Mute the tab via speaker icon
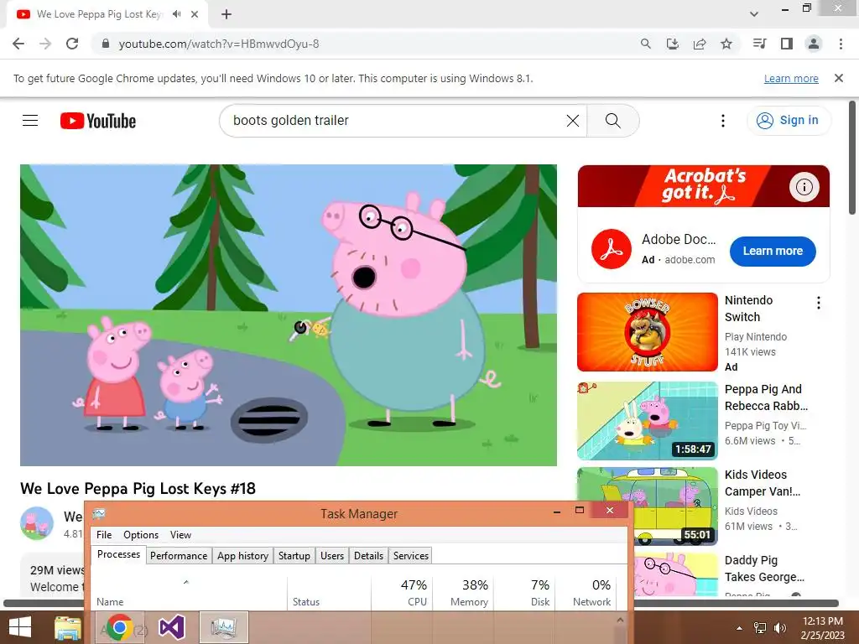This screenshot has width=859, height=644. coord(176,14)
